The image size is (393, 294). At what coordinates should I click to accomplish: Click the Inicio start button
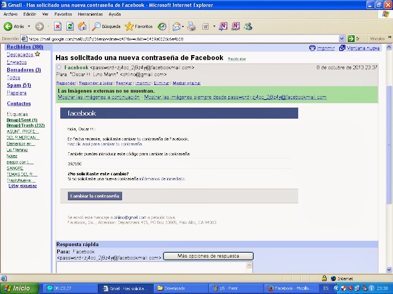tap(20, 288)
